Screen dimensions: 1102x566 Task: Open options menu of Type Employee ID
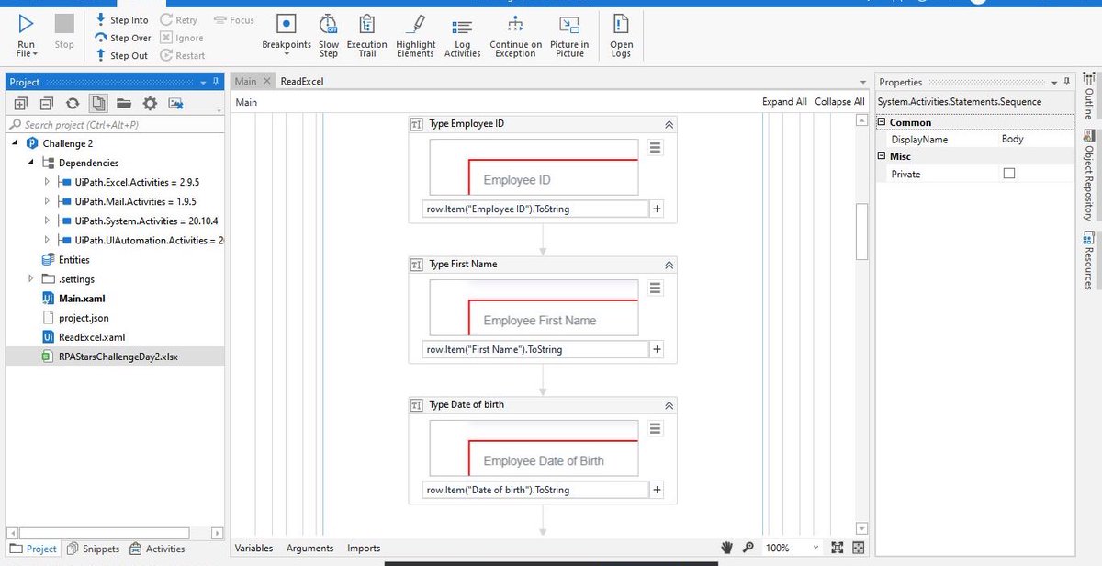pos(655,147)
